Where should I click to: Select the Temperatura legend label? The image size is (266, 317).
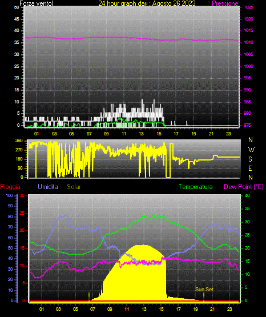(x=196, y=187)
